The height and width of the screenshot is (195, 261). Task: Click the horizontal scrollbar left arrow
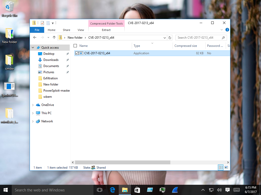point(73,162)
